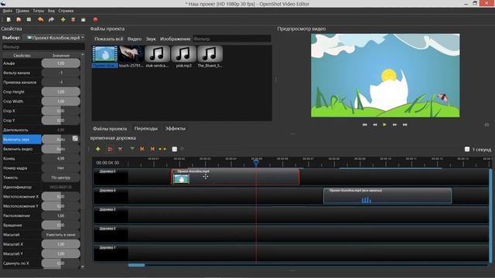Click the Redo arrow in the toolbar
The width and height of the screenshot is (495, 278).
coord(51,19)
